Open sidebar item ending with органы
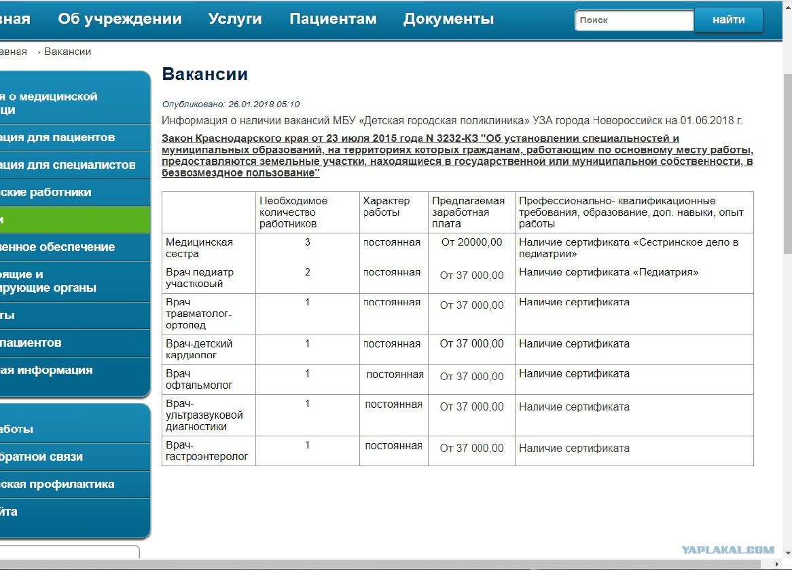The width and height of the screenshot is (792, 570). coord(75,281)
